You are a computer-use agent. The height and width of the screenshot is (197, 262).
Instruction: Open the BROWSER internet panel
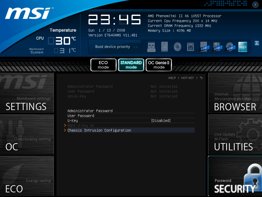tap(235, 93)
